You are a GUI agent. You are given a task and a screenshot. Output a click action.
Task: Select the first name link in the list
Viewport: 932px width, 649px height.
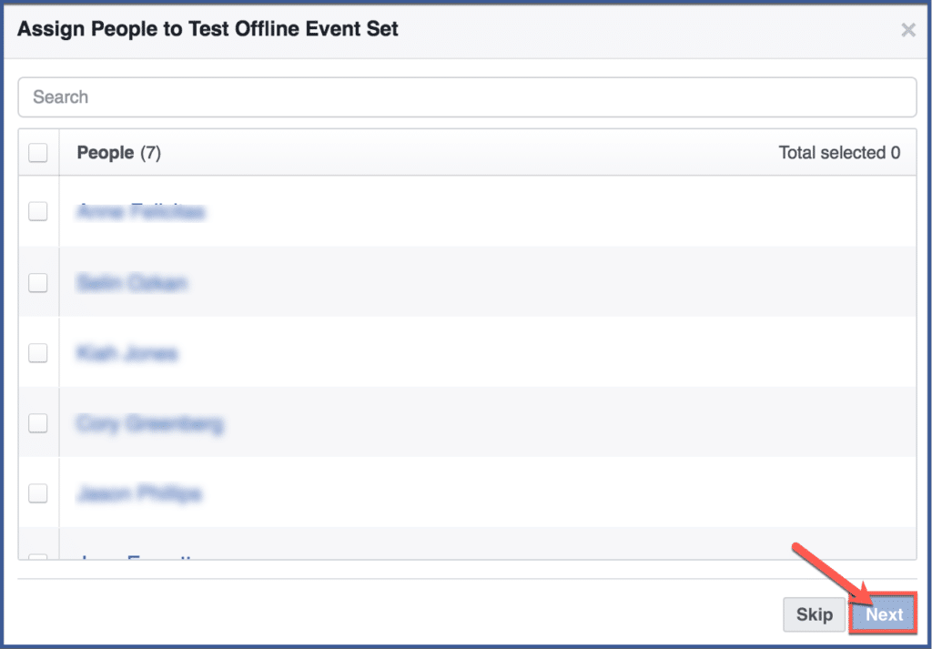click(x=140, y=211)
